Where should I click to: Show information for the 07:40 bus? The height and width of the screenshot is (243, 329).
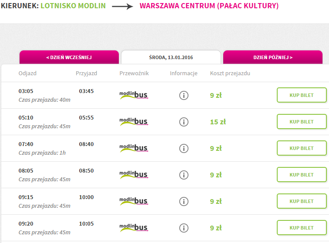184,148
